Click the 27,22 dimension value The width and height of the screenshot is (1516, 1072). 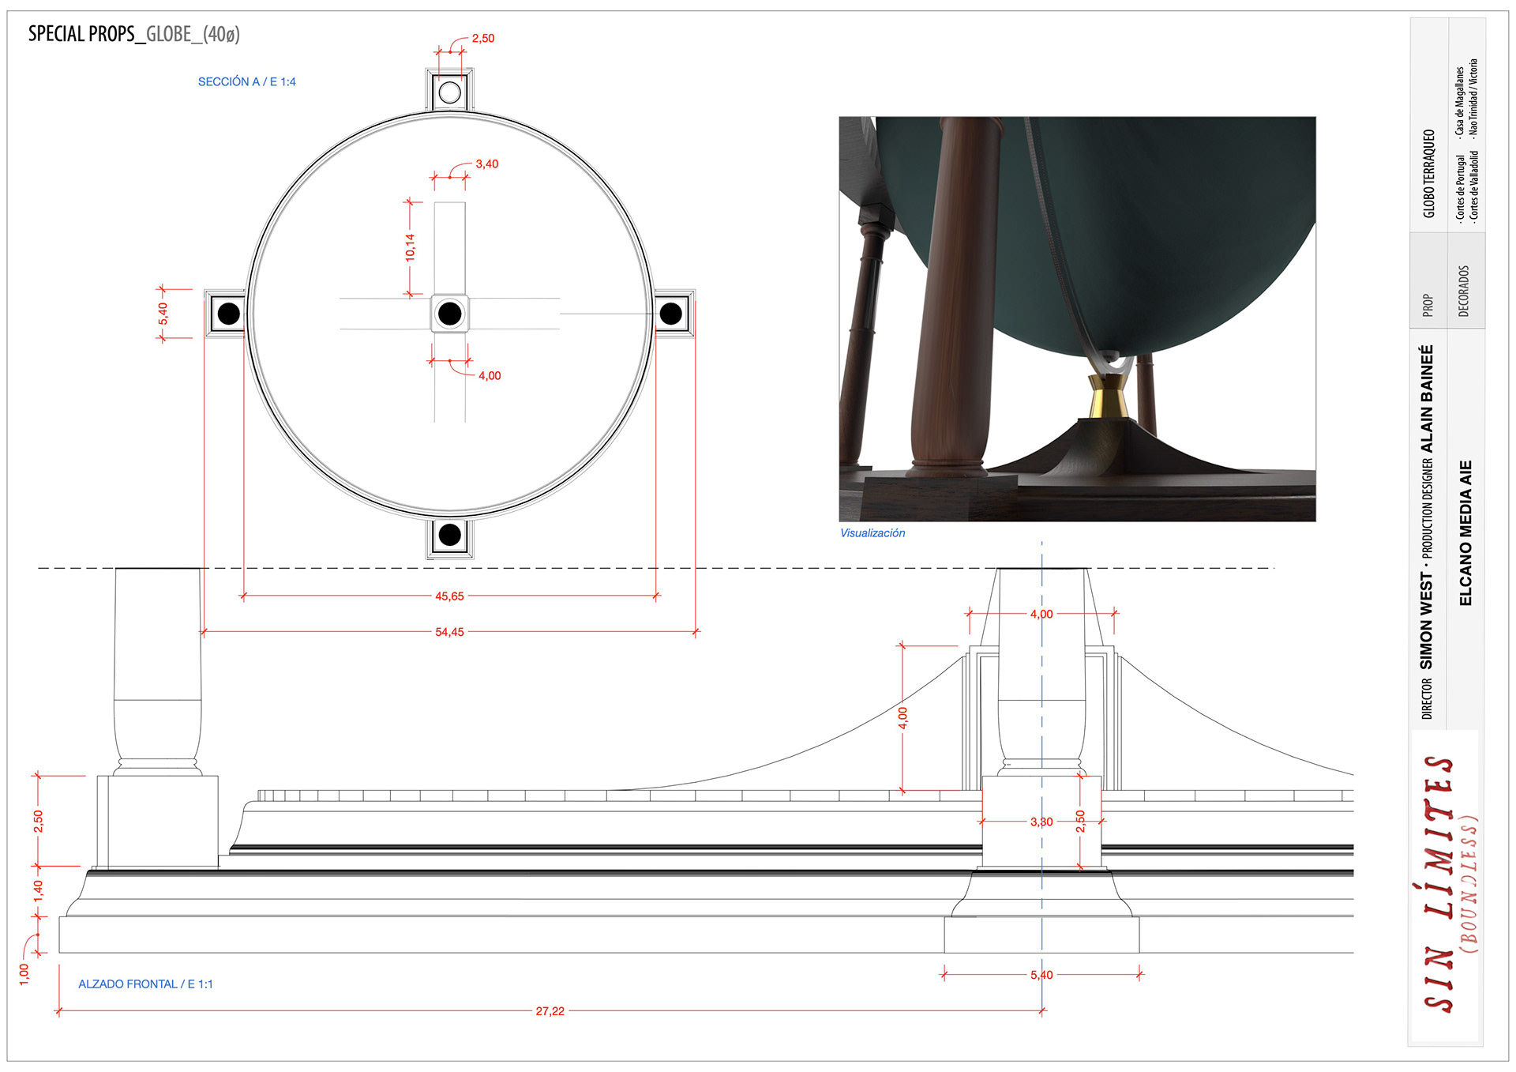(550, 1011)
